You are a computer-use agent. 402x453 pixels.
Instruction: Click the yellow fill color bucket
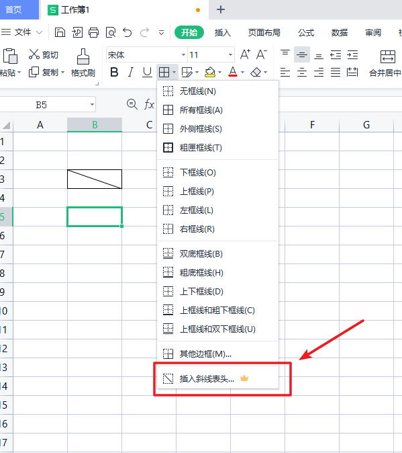[210, 72]
